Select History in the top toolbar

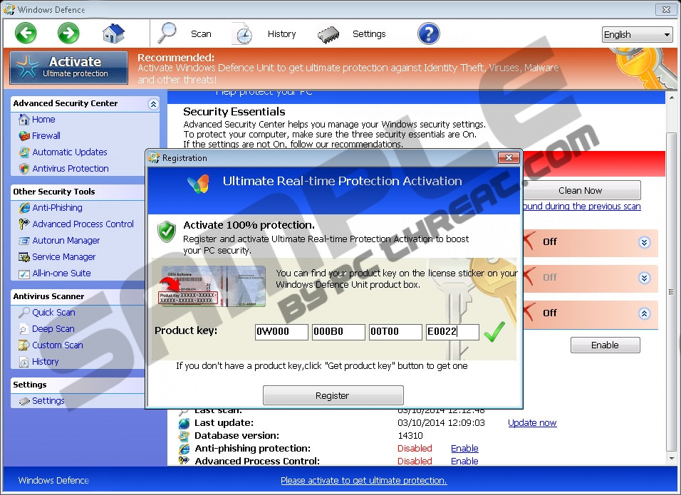coord(281,34)
